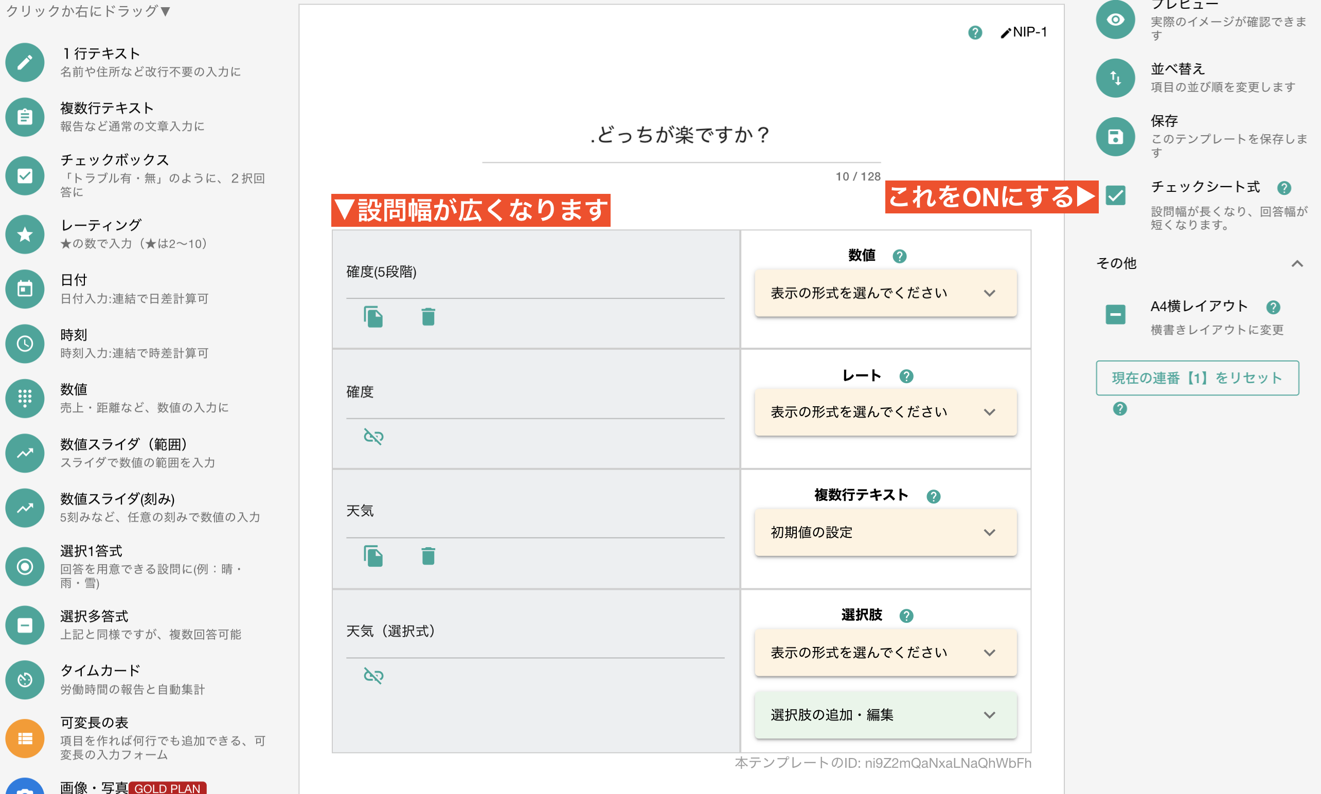The height and width of the screenshot is (794, 1321).
Task: Click the A4横レイアウト label text
Action: (1199, 306)
